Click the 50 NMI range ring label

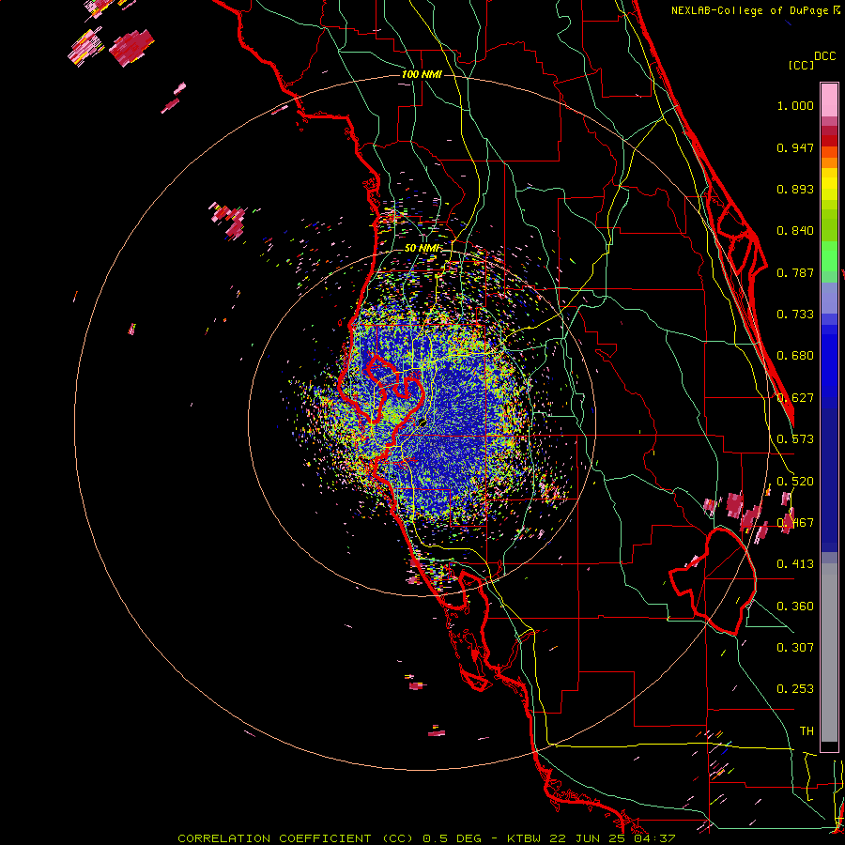tap(422, 248)
